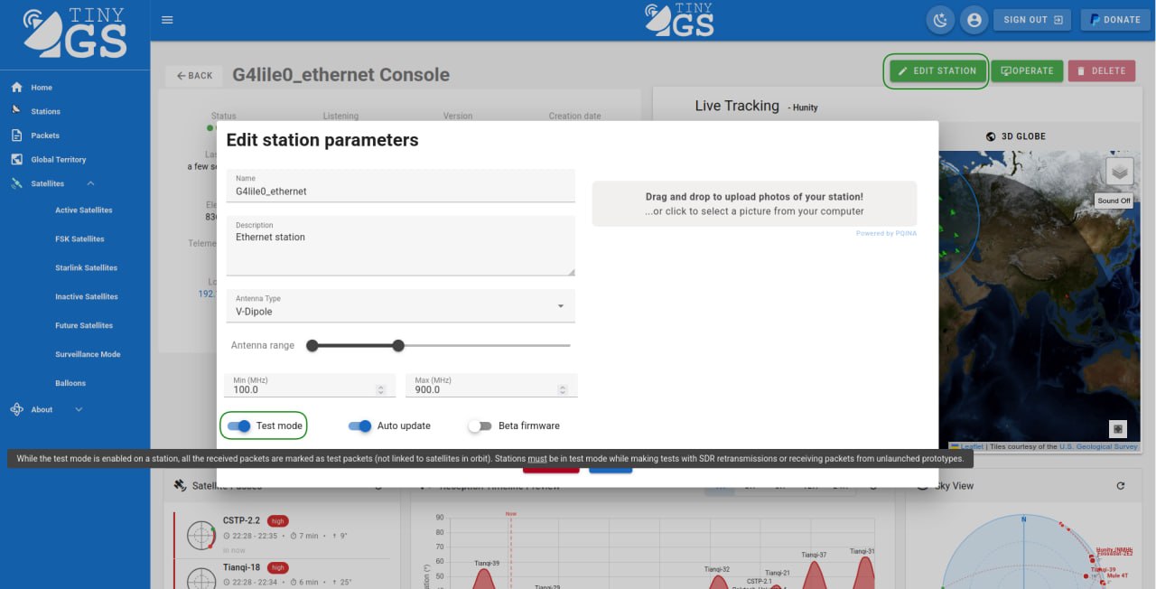Open Future Satellites list

tap(84, 326)
